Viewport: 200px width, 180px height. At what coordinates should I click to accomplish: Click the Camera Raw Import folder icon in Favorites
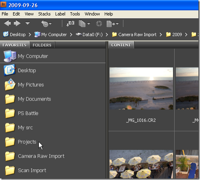pyautogui.click(x=10, y=156)
